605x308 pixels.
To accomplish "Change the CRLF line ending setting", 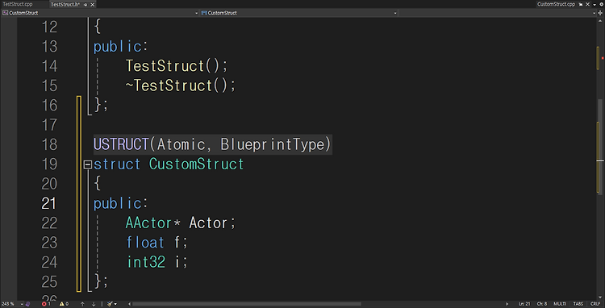I will (595, 304).
